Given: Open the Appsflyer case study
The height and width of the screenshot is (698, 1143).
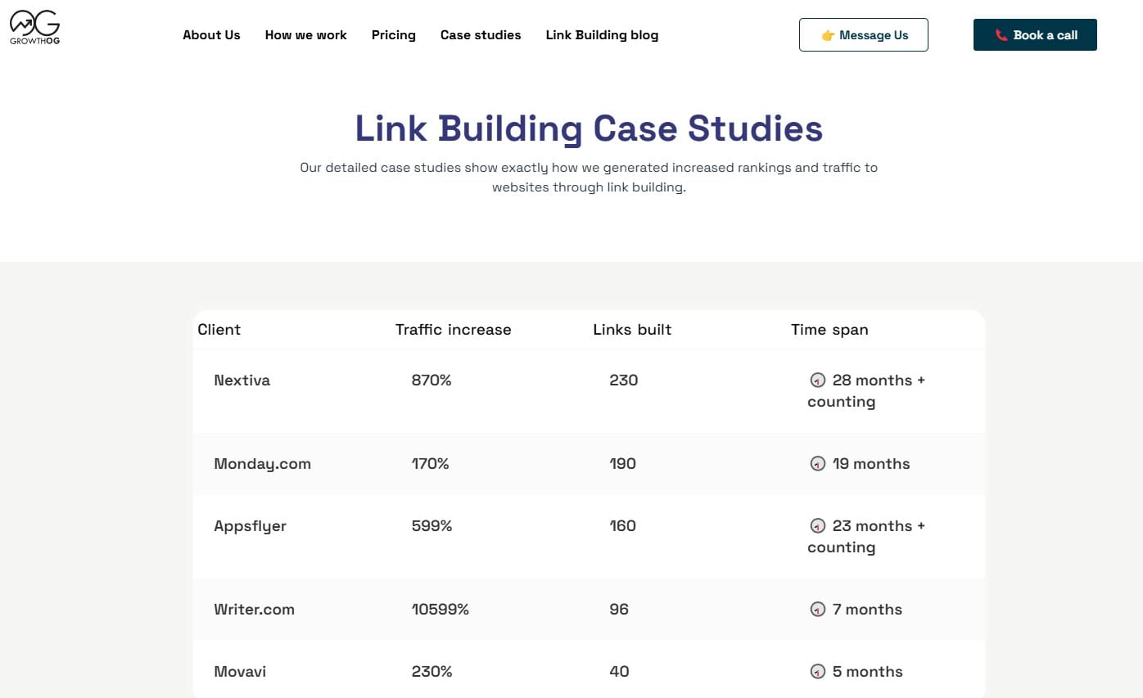Looking at the screenshot, I should (x=250, y=526).
